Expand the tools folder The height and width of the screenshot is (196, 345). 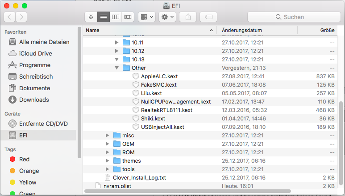108,169
